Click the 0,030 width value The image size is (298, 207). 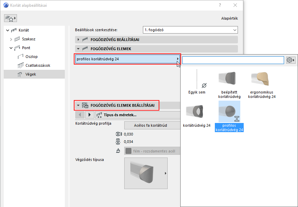coord(129,134)
